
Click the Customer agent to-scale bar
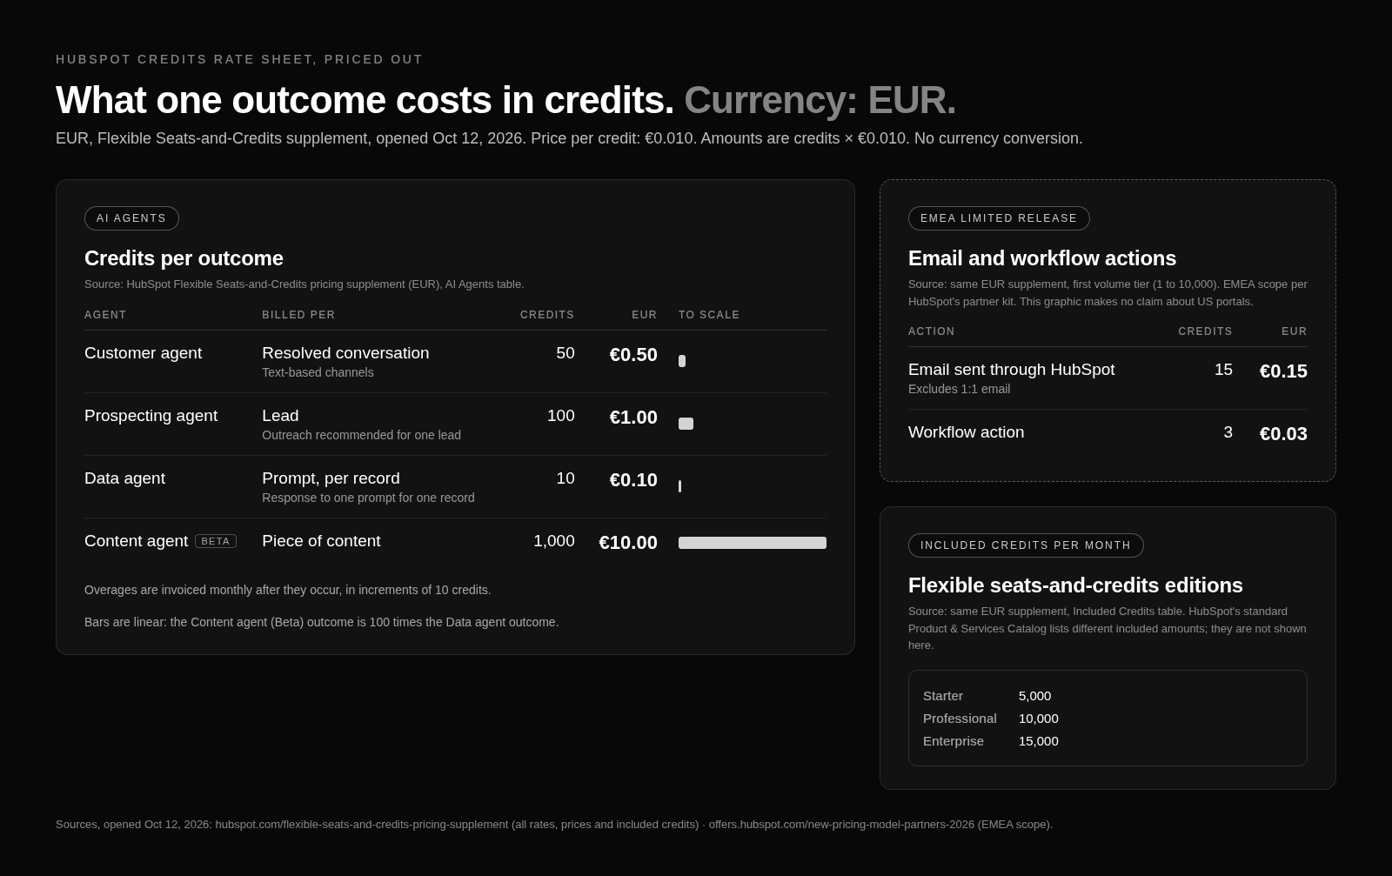point(682,361)
